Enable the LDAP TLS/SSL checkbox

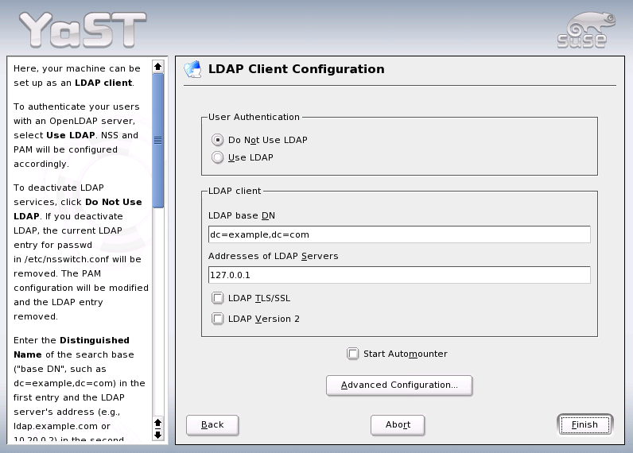point(218,298)
